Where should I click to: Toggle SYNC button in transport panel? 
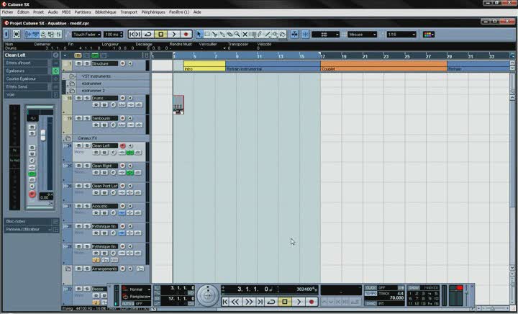(371, 303)
